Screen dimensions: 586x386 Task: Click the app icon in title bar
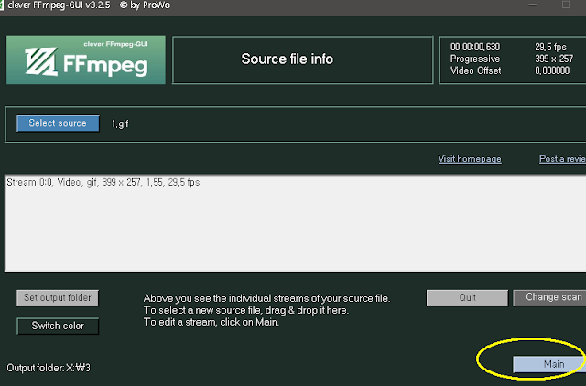[2, 5]
